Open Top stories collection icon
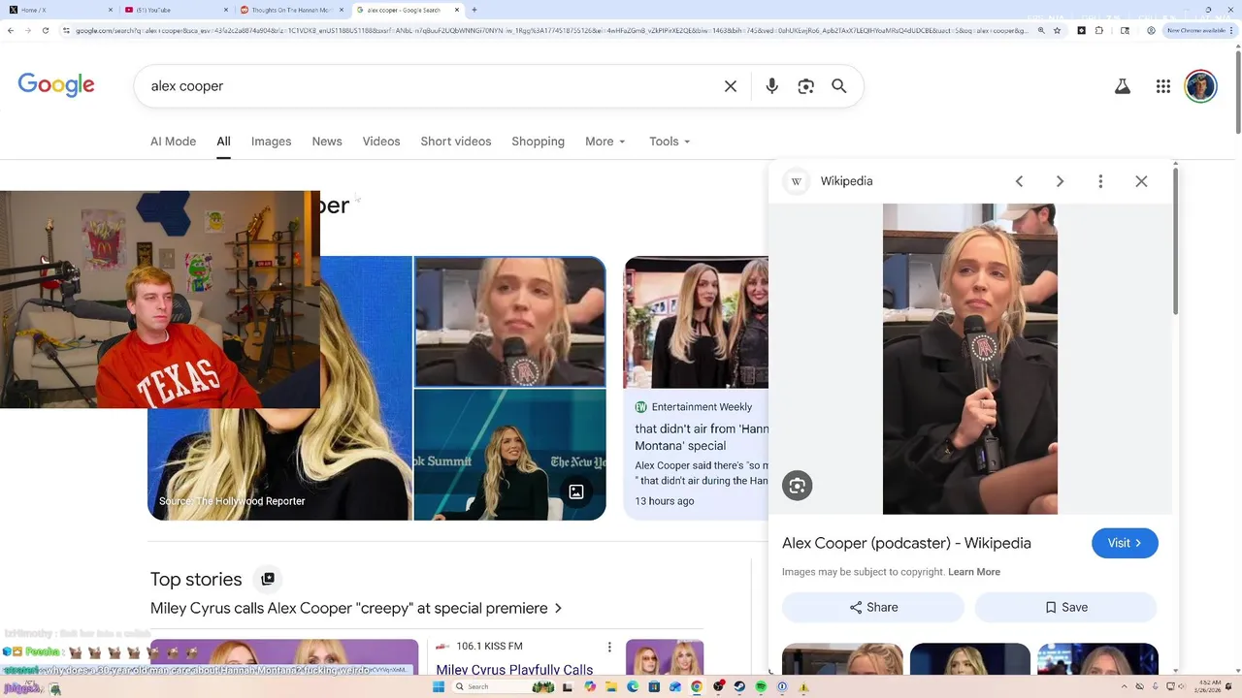The height and width of the screenshot is (698, 1242). pos(268,579)
